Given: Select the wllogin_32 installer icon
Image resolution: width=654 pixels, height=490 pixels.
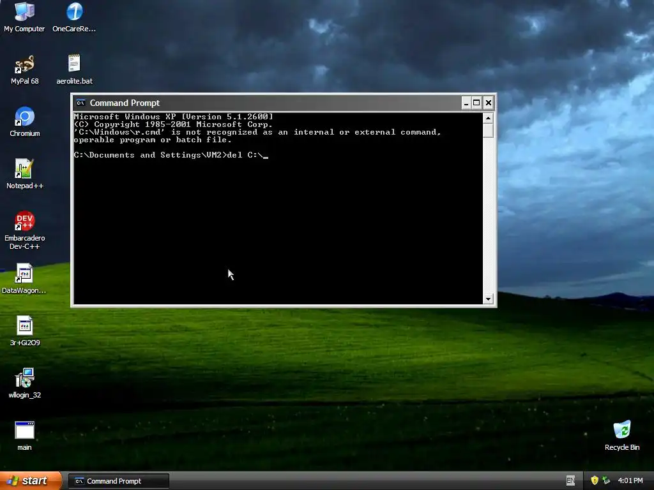Looking at the screenshot, I should pyautogui.click(x=25, y=383).
